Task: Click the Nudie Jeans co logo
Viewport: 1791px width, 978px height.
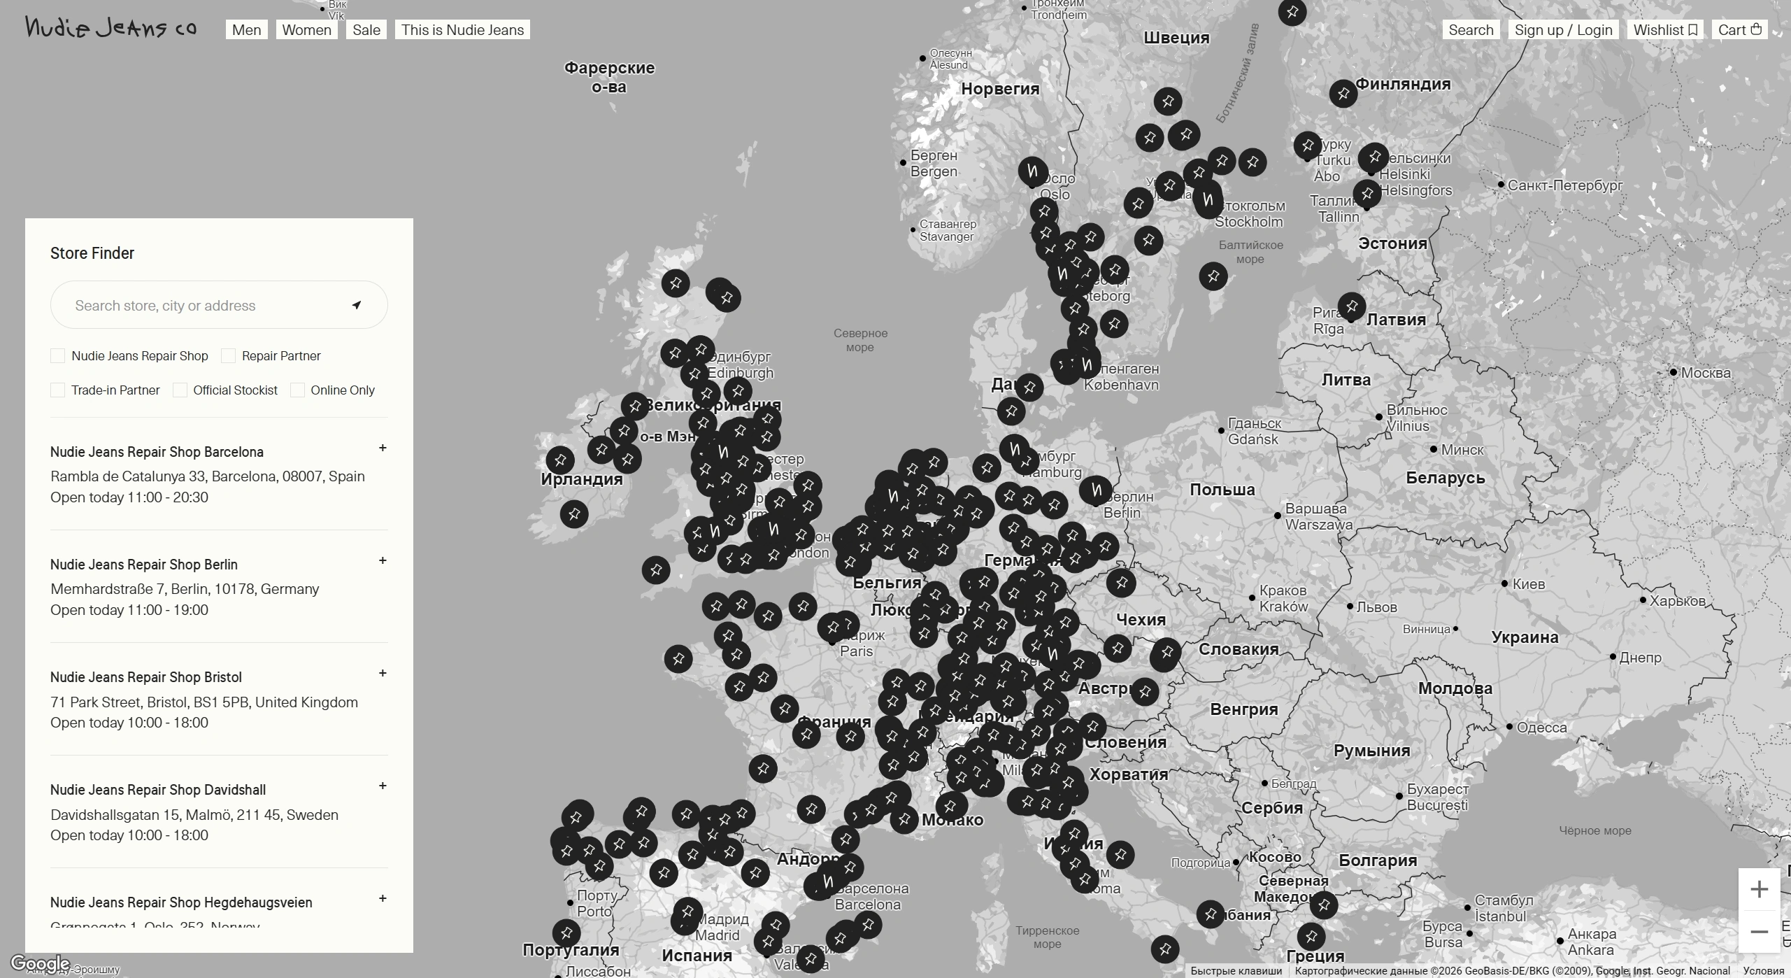Action: pos(110,27)
